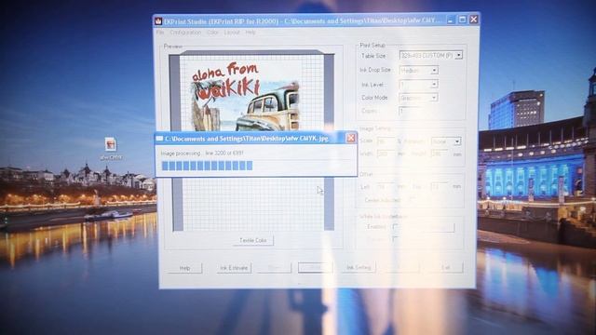The image size is (596, 335).
Task: Click the EKPrint Studio title bar icon
Action: pyautogui.click(x=158, y=21)
